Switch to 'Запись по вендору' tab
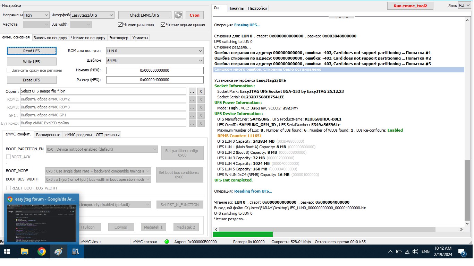 [51, 38]
